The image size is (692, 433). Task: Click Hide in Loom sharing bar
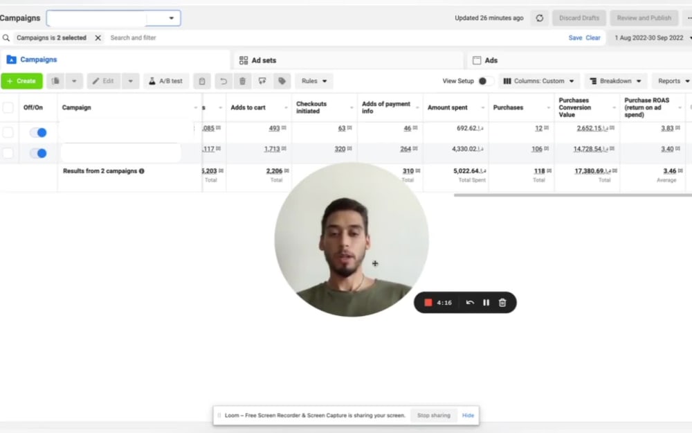tap(468, 415)
